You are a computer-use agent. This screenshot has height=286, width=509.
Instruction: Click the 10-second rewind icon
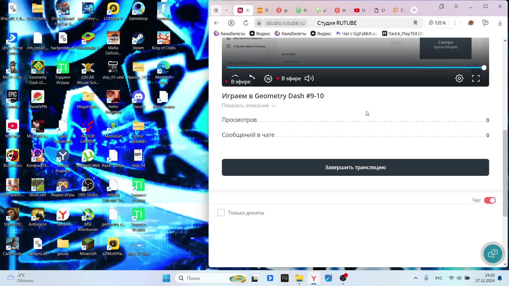coord(268,79)
